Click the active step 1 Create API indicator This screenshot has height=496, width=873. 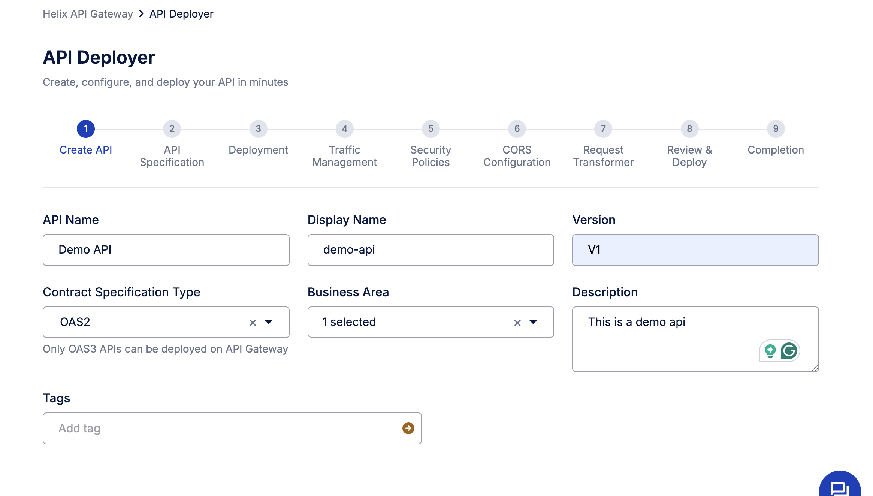[85, 128]
